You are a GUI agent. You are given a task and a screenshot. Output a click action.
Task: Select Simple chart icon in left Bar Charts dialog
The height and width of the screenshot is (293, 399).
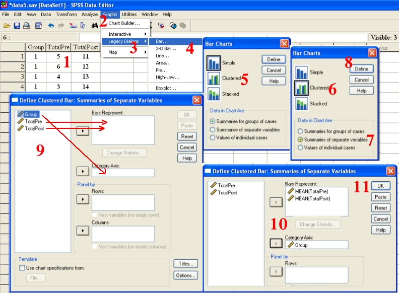point(214,63)
